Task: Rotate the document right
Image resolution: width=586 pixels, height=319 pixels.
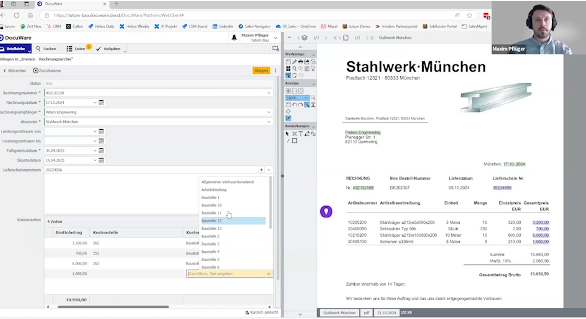Action: pyautogui.click(x=300, y=104)
